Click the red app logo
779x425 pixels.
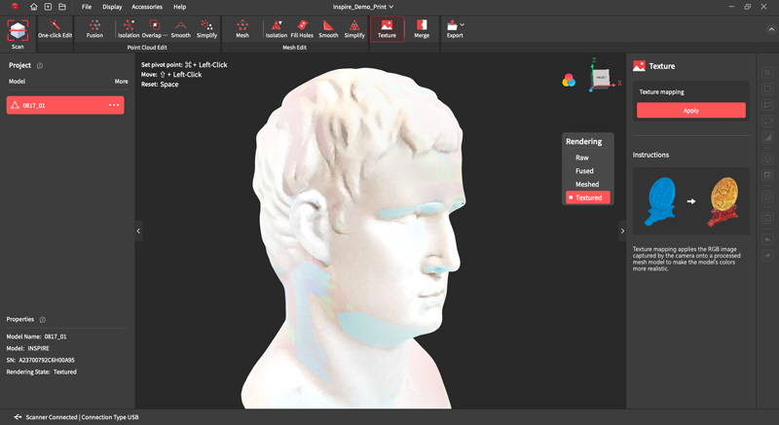pyautogui.click(x=15, y=7)
